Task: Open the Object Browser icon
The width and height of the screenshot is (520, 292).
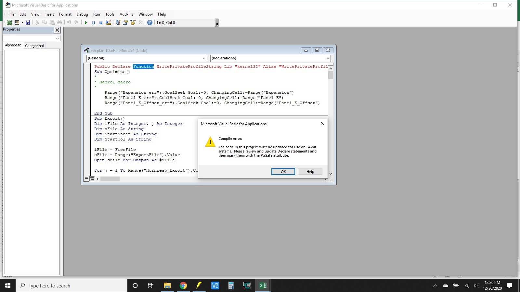Action: point(133,22)
